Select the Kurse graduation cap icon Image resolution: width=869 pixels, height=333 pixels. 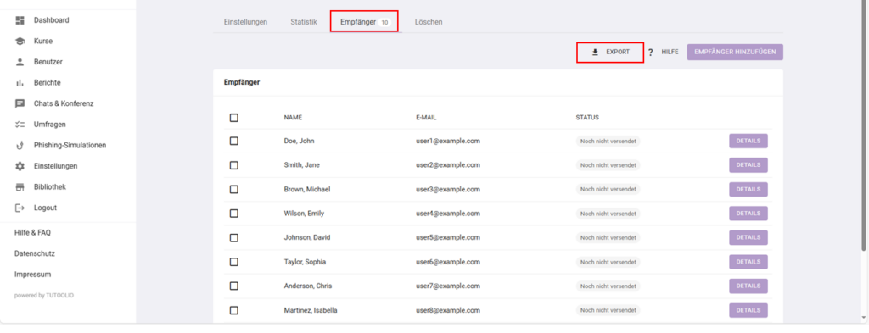pos(20,42)
